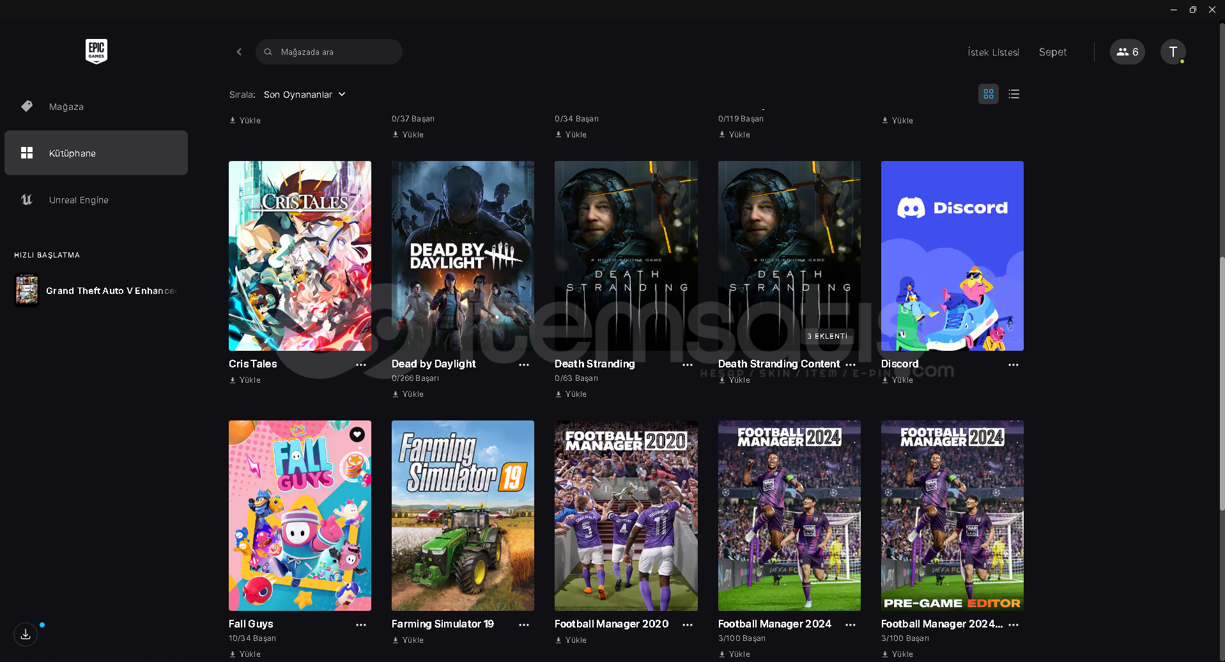Open the Discord cover thumbnail
This screenshot has width=1225, height=662.
[x=952, y=256]
